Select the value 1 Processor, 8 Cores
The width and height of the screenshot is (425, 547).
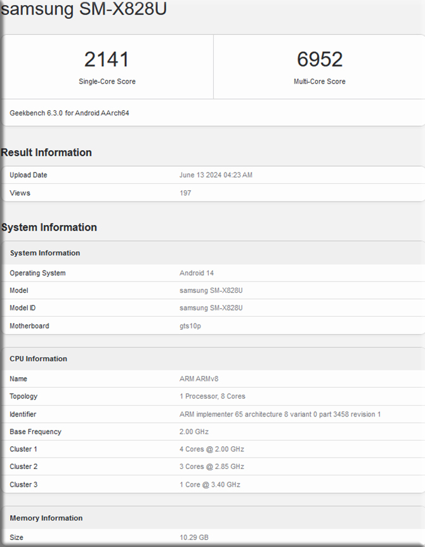tap(213, 396)
